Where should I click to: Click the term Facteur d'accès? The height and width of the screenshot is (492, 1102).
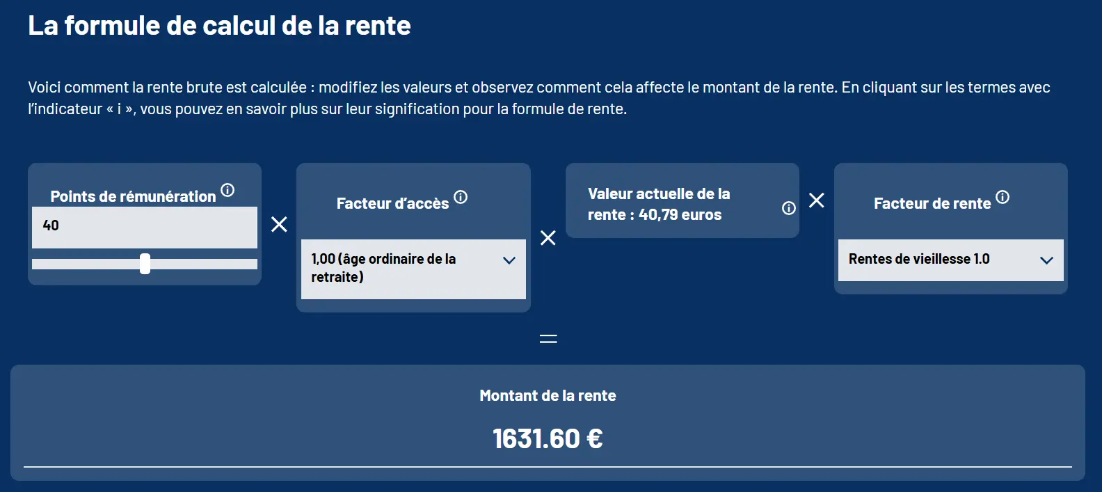click(x=392, y=203)
